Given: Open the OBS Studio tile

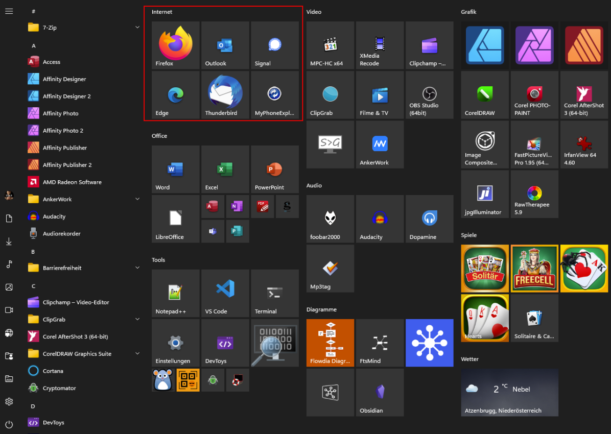Looking at the screenshot, I should coord(429,95).
